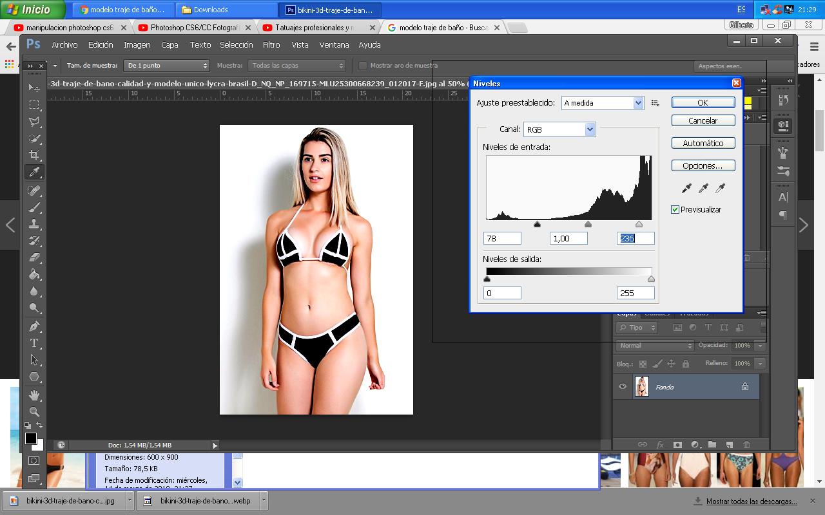The width and height of the screenshot is (825, 515).
Task: Open the Niveles preset options menu icon
Action: [x=655, y=103]
